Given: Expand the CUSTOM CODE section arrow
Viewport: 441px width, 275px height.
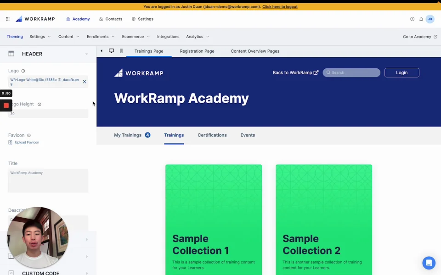Looking at the screenshot, I should click(87, 273).
